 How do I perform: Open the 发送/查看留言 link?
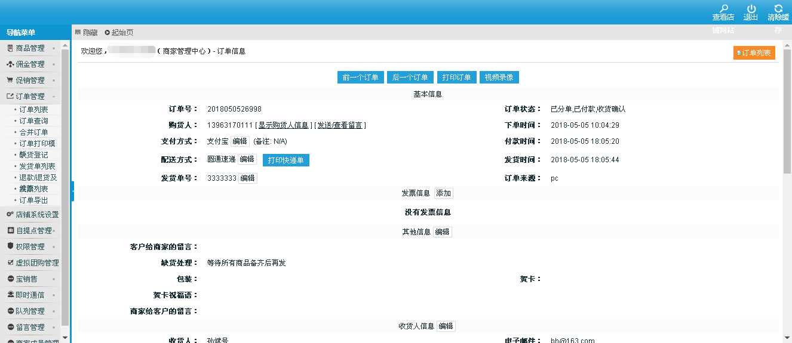[340, 125]
